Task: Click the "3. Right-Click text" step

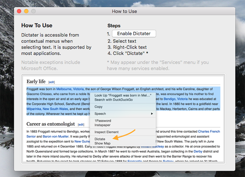Action: tap(127, 47)
